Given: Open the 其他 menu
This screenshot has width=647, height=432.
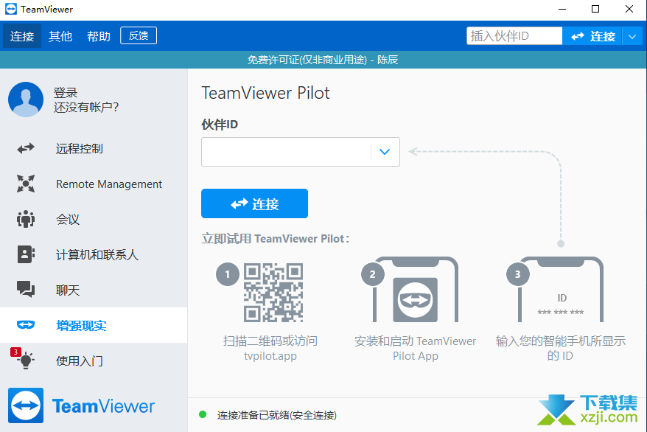Looking at the screenshot, I should pyautogui.click(x=60, y=36).
